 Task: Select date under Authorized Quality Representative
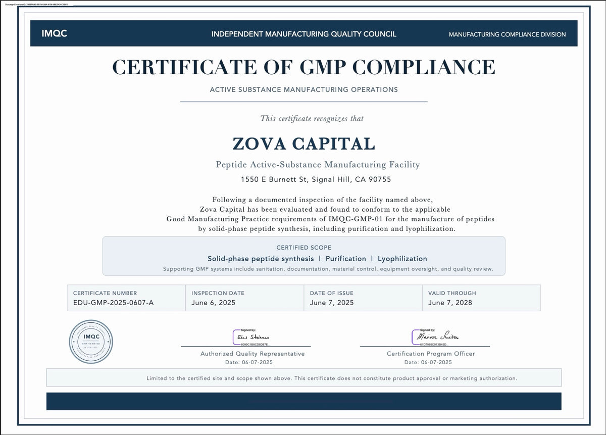[249, 362]
